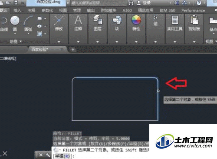Image resolution: width=217 pixels, height=159 pixels.
Task: Click the Autodesk Exchange X icon
Action: click(x=177, y=3)
